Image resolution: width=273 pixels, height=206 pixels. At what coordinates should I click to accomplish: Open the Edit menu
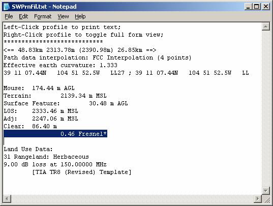[23, 17]
